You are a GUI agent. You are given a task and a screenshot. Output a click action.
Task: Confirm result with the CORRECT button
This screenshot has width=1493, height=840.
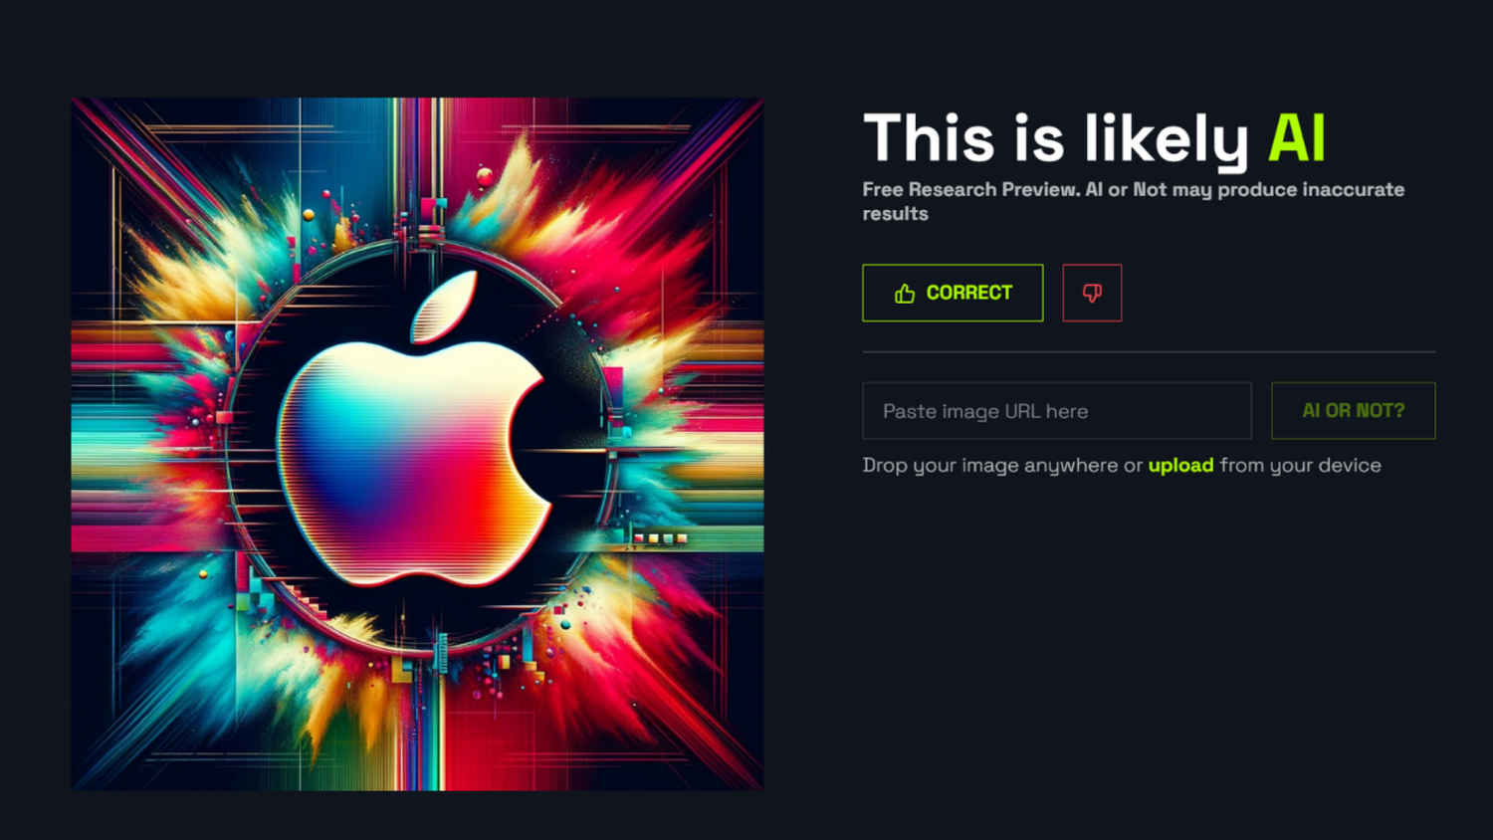(953, 293)
